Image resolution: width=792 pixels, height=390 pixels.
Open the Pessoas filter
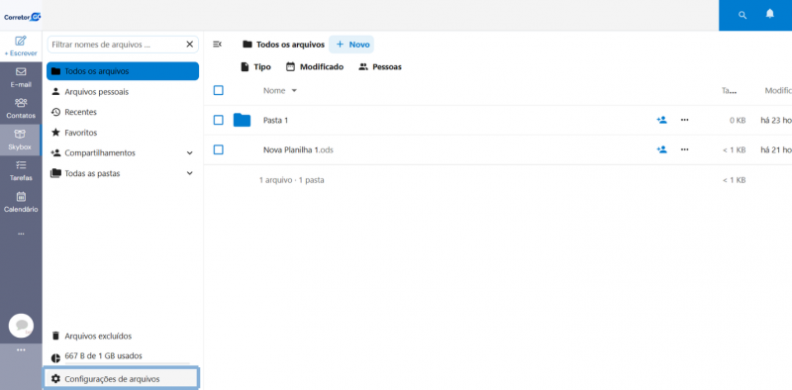380,66
